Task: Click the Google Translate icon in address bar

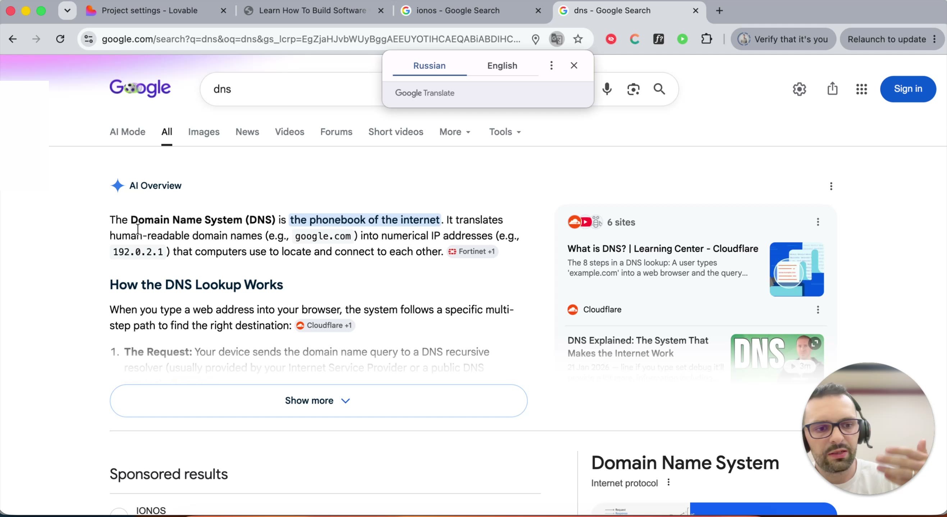Action: 557,39
